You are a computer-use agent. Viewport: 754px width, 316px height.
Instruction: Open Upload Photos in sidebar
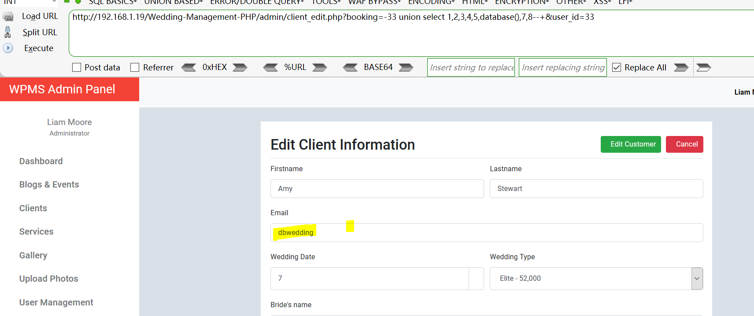(x=48, y=279)
